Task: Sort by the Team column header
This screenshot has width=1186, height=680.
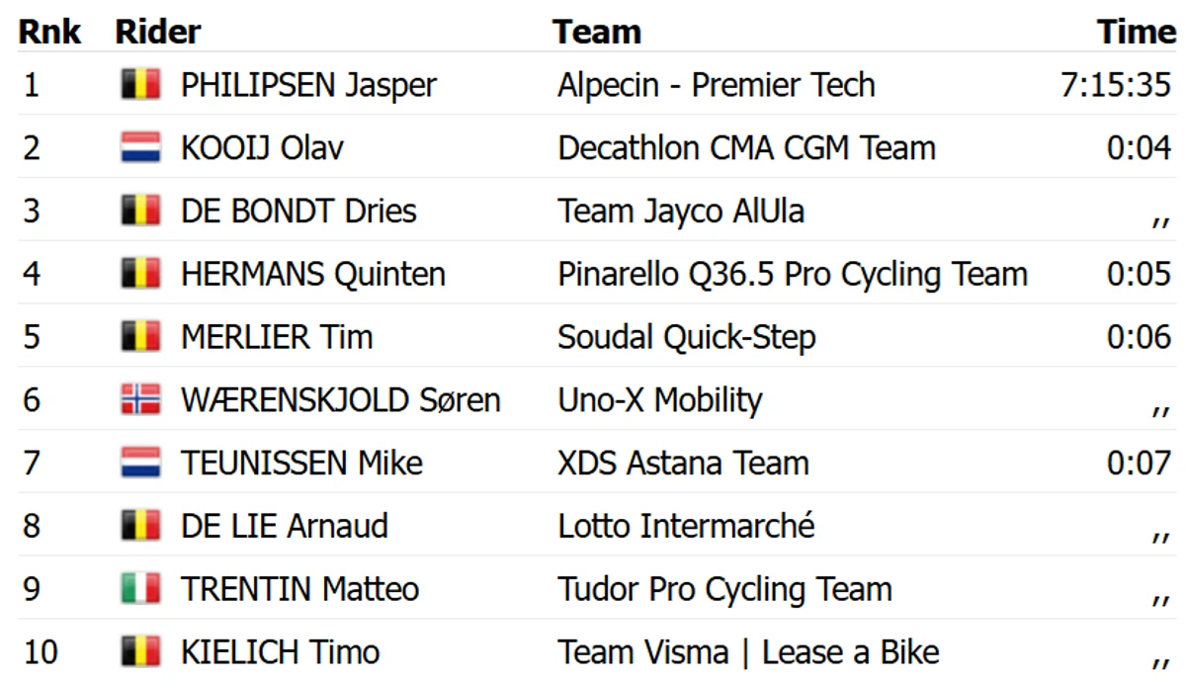Action: coord(597,32)
